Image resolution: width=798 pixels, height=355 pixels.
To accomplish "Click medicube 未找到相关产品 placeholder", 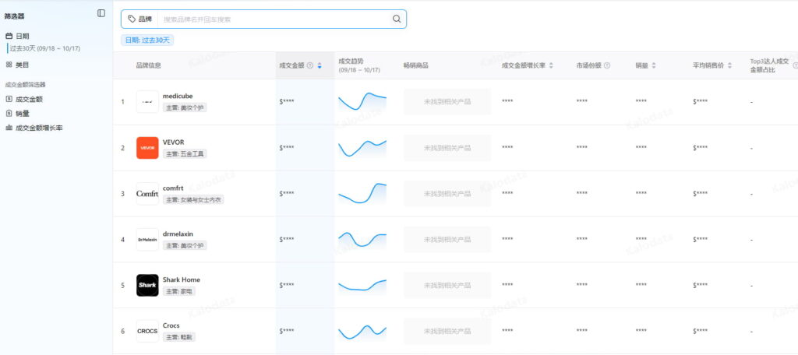I will [x=447, y=102].
